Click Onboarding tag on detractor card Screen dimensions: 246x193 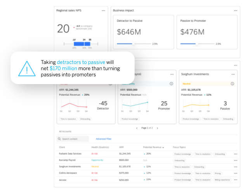85,119
